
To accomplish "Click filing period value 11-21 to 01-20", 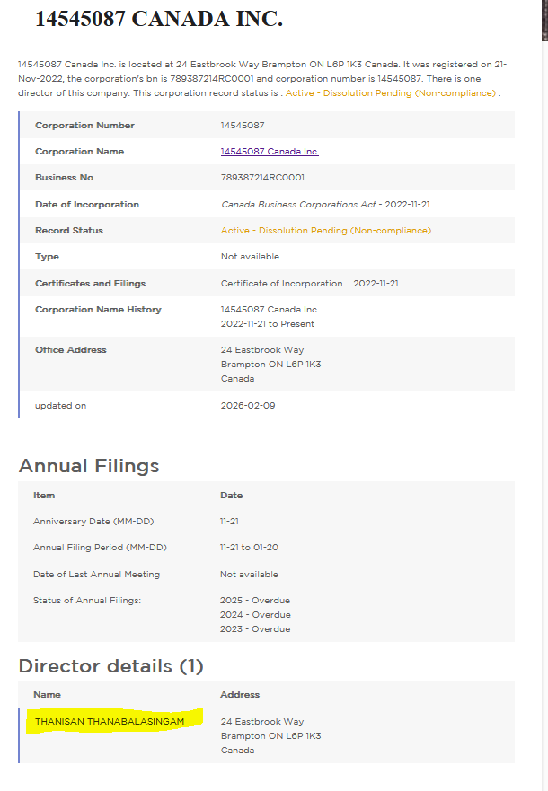I will pos(249,548).
